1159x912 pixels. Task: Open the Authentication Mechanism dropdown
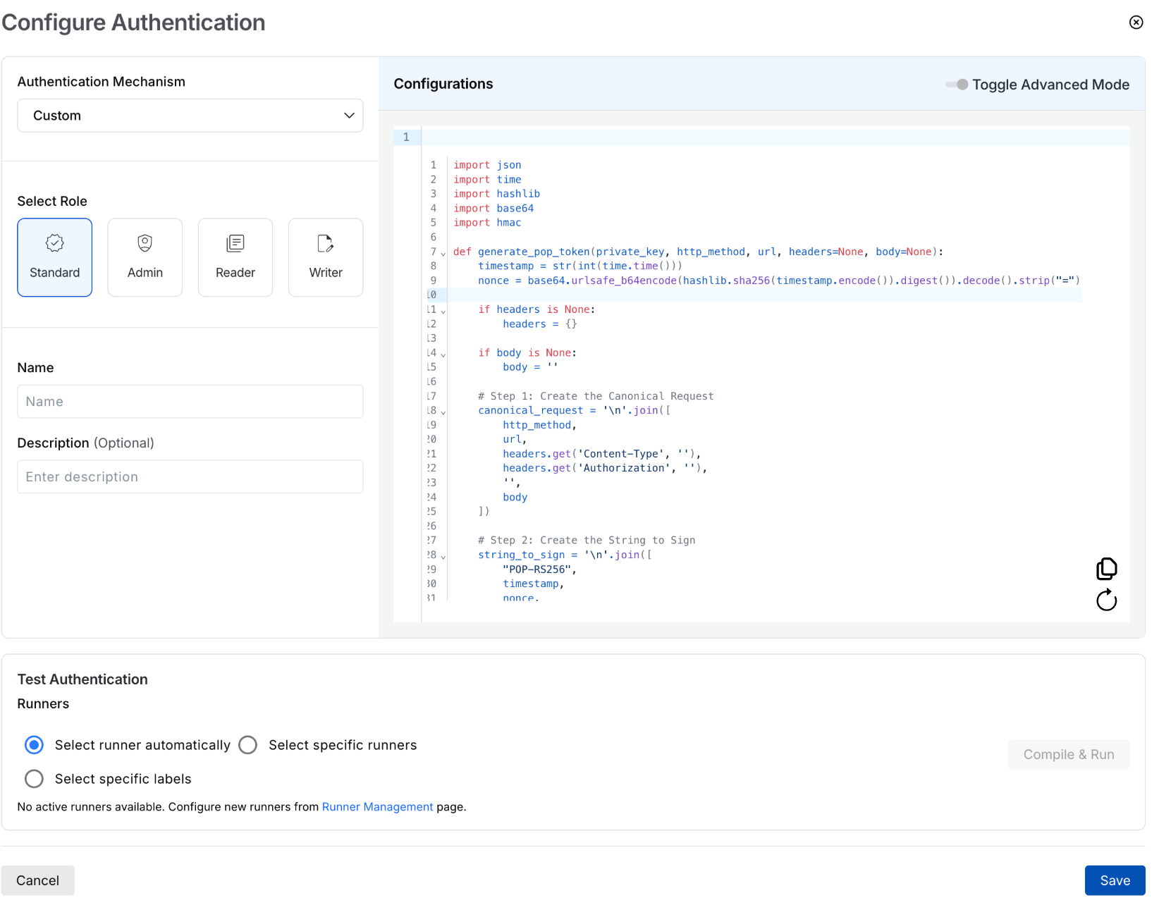tap(190, 116)
